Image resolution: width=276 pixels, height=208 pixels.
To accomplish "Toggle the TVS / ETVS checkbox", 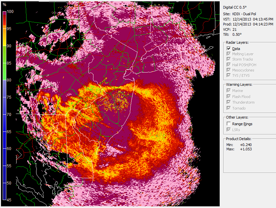I will tap(229, 75).
